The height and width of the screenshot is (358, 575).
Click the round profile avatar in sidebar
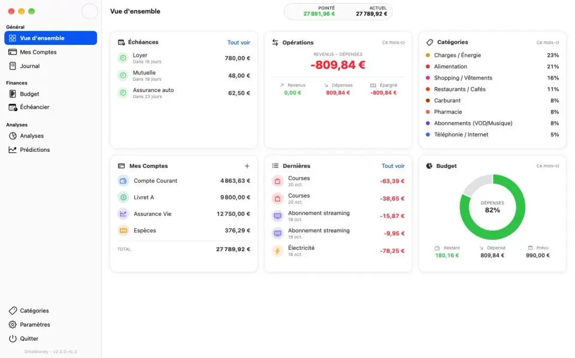point(89,11)
